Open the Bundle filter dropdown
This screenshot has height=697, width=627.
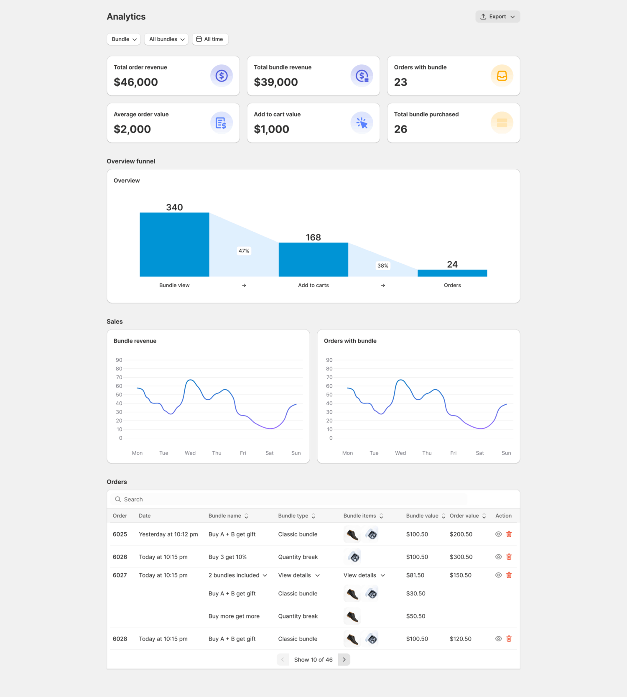pos(124,39)
